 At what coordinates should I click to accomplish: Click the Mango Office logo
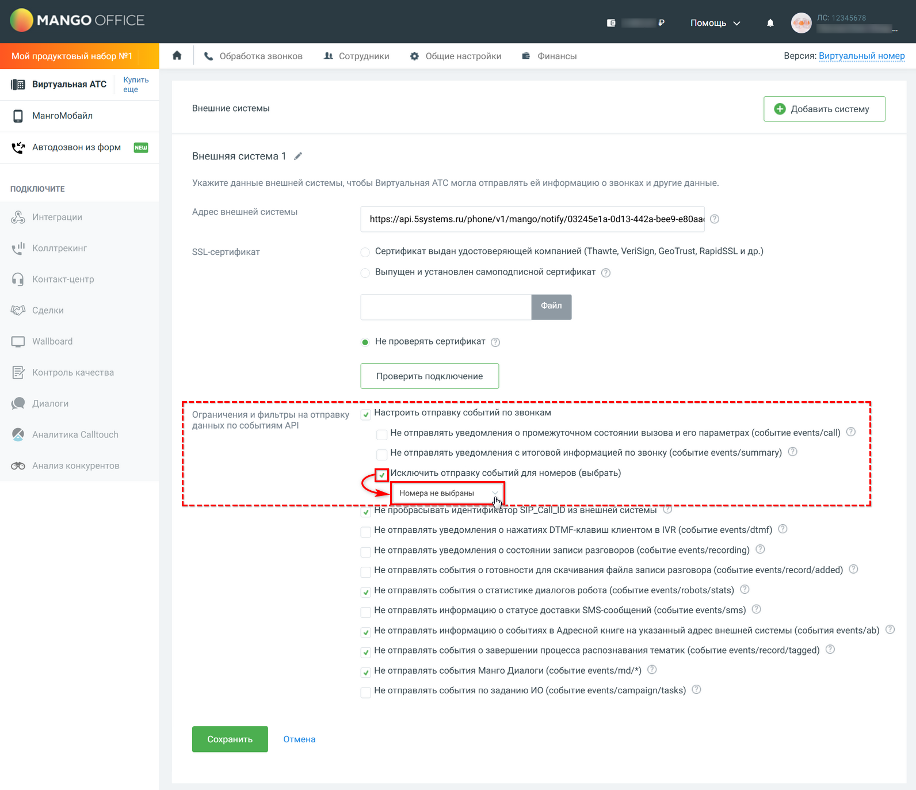click(77, 21)
